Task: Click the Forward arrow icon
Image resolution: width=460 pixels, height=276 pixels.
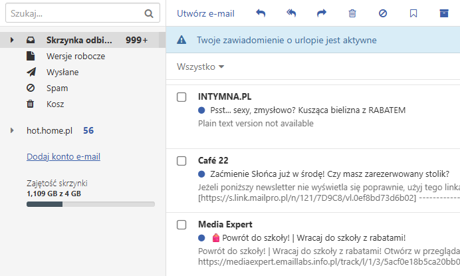Action: [322, 13]
